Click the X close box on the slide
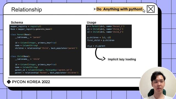Image resolution: width=176 pixels, height=99 pixels. [151, 9]
